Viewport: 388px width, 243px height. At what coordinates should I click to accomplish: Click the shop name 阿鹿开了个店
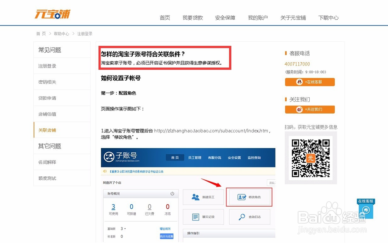[112, 183]
